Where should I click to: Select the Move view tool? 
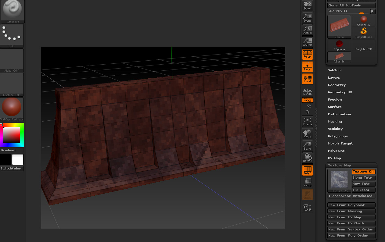pyautogui.click(x=307, y=133)
